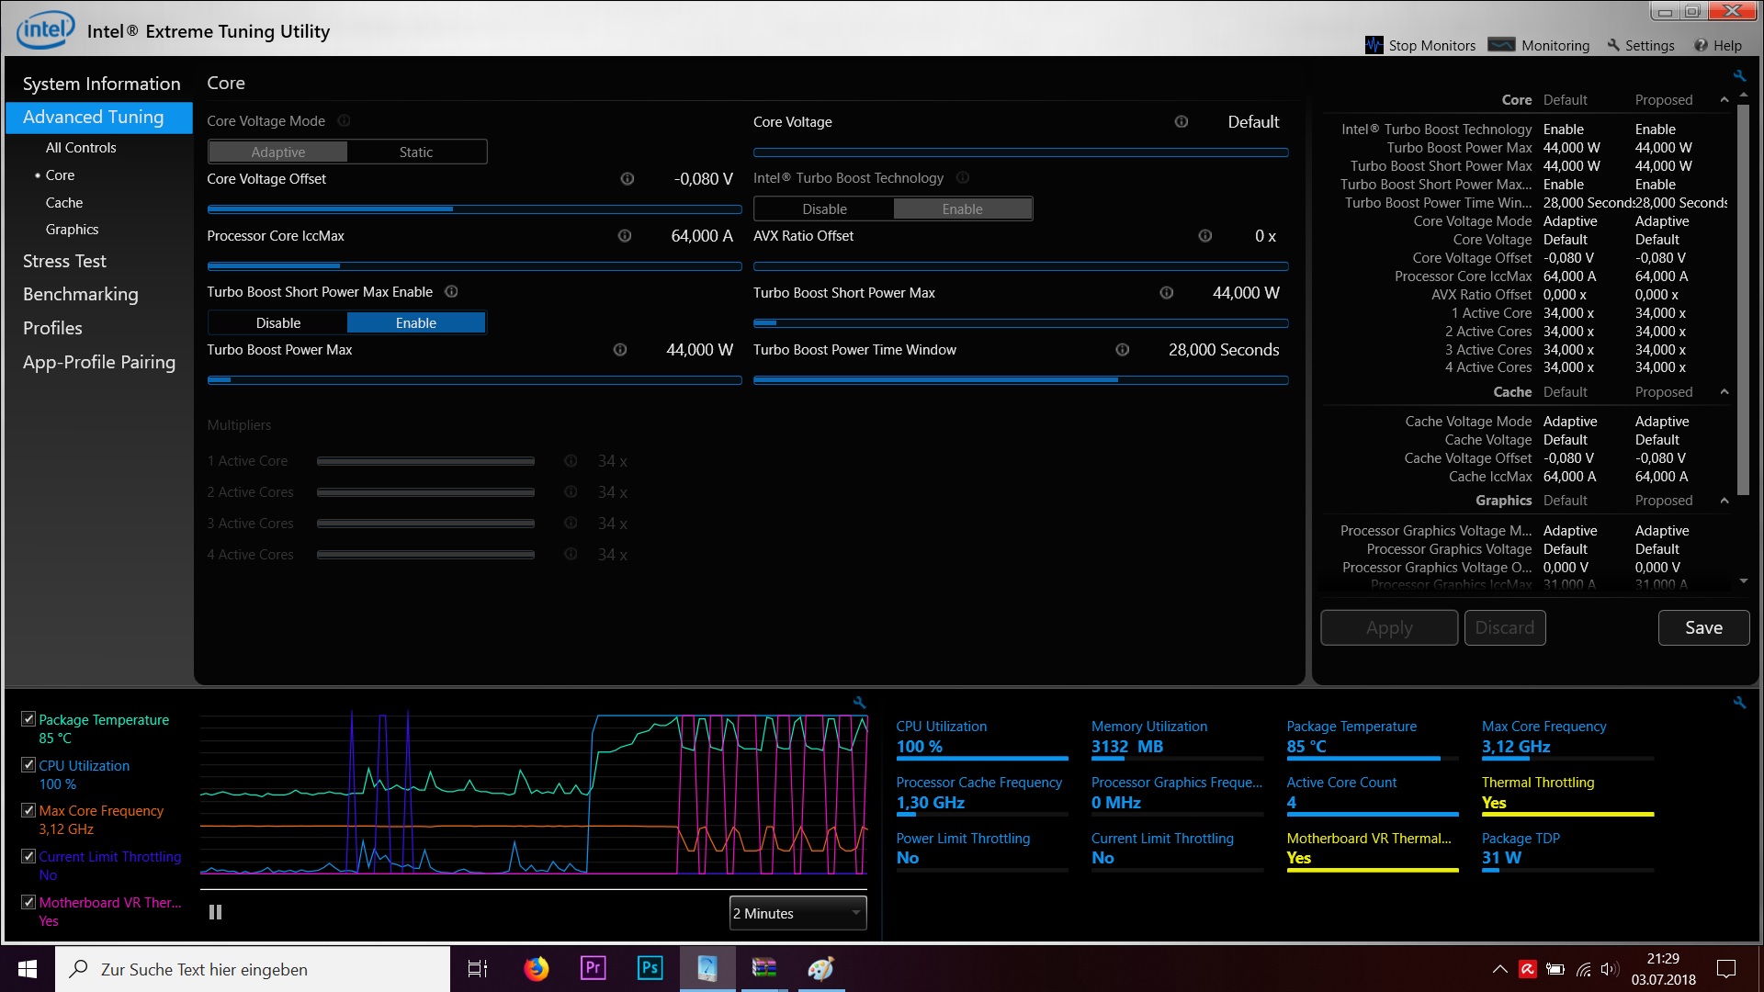Click the Core Voltage Offset slider
1764x992 pixels.
(474, 209)
